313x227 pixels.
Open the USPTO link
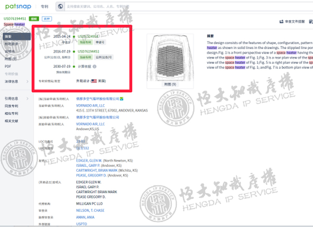click(x=81, y=224)
